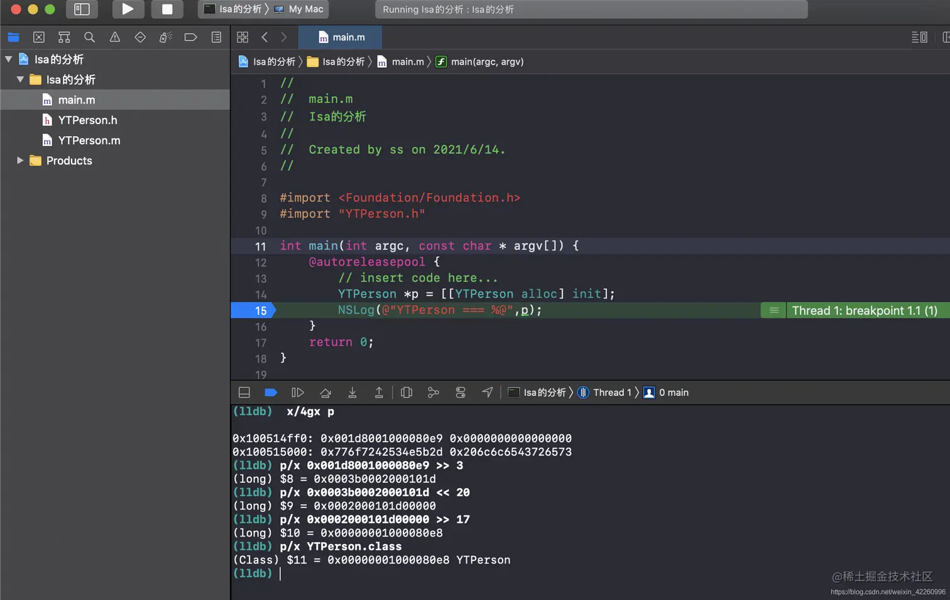Viewport: 950px width, 600px height.
Task: Click the NSLog call on line 15
Action: [439, 310]
